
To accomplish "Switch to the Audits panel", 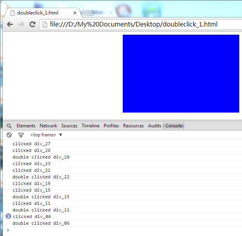I will (x=155, y=126).
